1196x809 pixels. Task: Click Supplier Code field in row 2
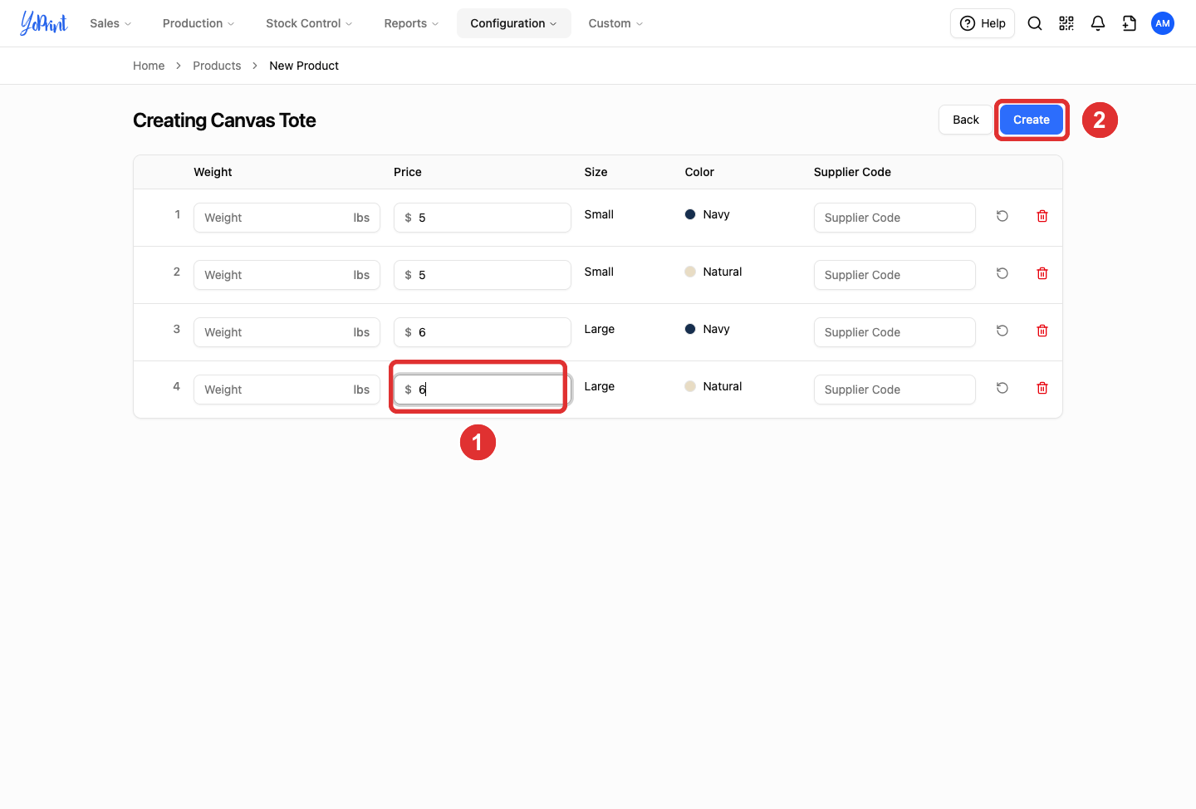pyautogui.click(x=895, y=275)
